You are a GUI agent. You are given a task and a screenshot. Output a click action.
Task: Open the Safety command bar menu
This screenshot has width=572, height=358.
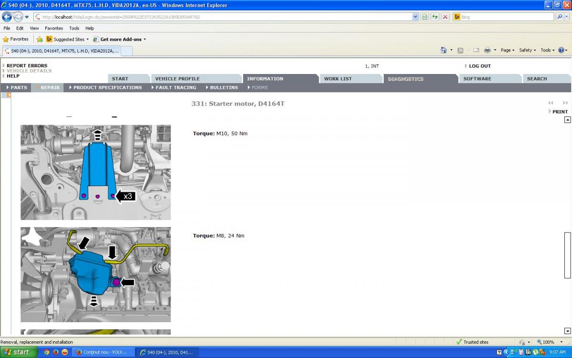coord(527,50)
